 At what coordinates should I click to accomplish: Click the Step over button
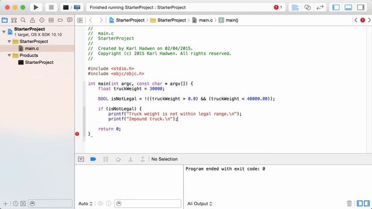[x=118, y=159]
